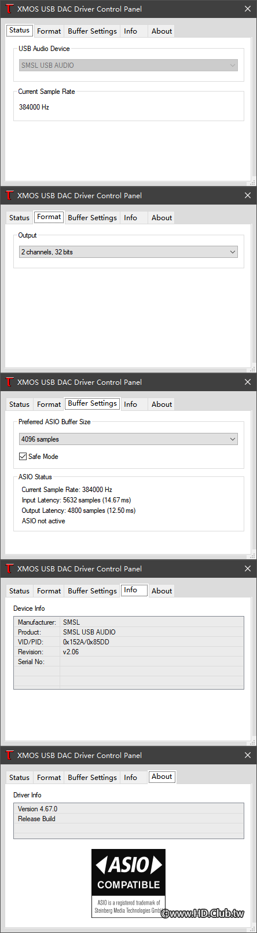Select Buffer Settings tab in the Output format window
The height and width of the screenshot is (933, 257).
(x=92, y=218)
